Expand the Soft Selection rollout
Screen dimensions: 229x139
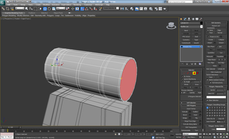191,103
